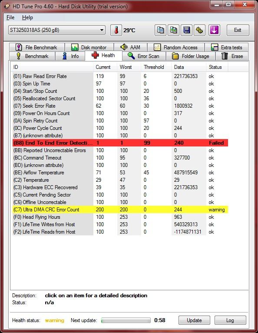
Task: Click HD Tune app icon in title bar
Action: click(7, 6)
